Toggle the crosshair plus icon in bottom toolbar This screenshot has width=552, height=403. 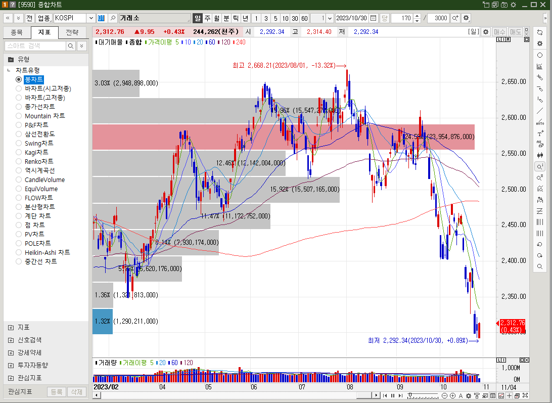(x=509, y=396)
